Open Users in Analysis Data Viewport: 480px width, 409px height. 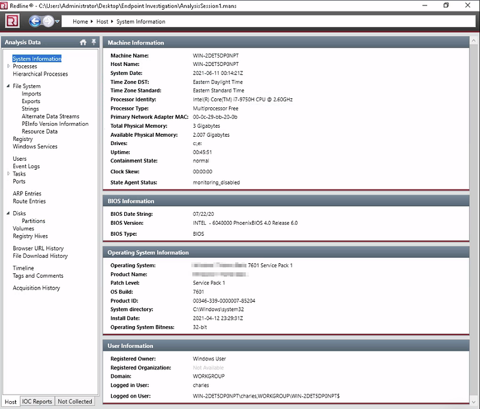point(20,158)
